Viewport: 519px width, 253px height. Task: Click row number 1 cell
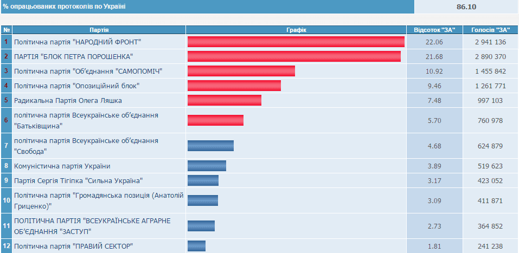pos(7,42)
